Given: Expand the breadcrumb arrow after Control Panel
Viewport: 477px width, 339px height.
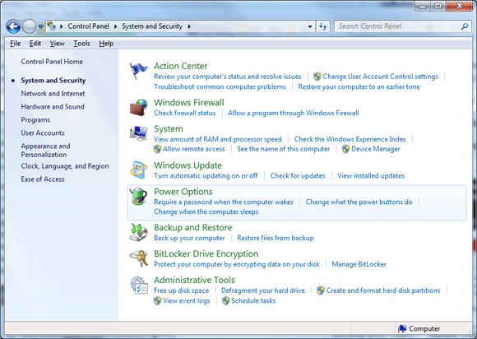Looking at the screenshot, I should [116, 27].
